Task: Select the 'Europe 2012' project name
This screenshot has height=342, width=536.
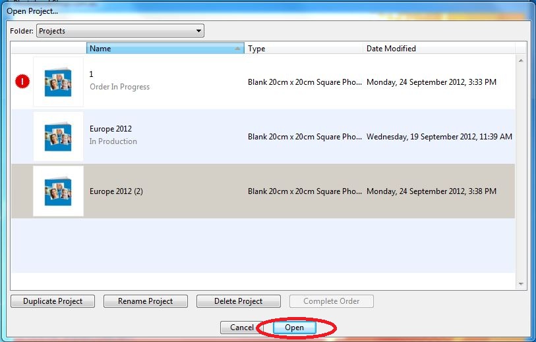Action: tap(111, 128)
